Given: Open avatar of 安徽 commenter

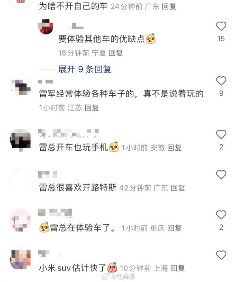Looking at the screenshot, I should click(x=20, y=140).
